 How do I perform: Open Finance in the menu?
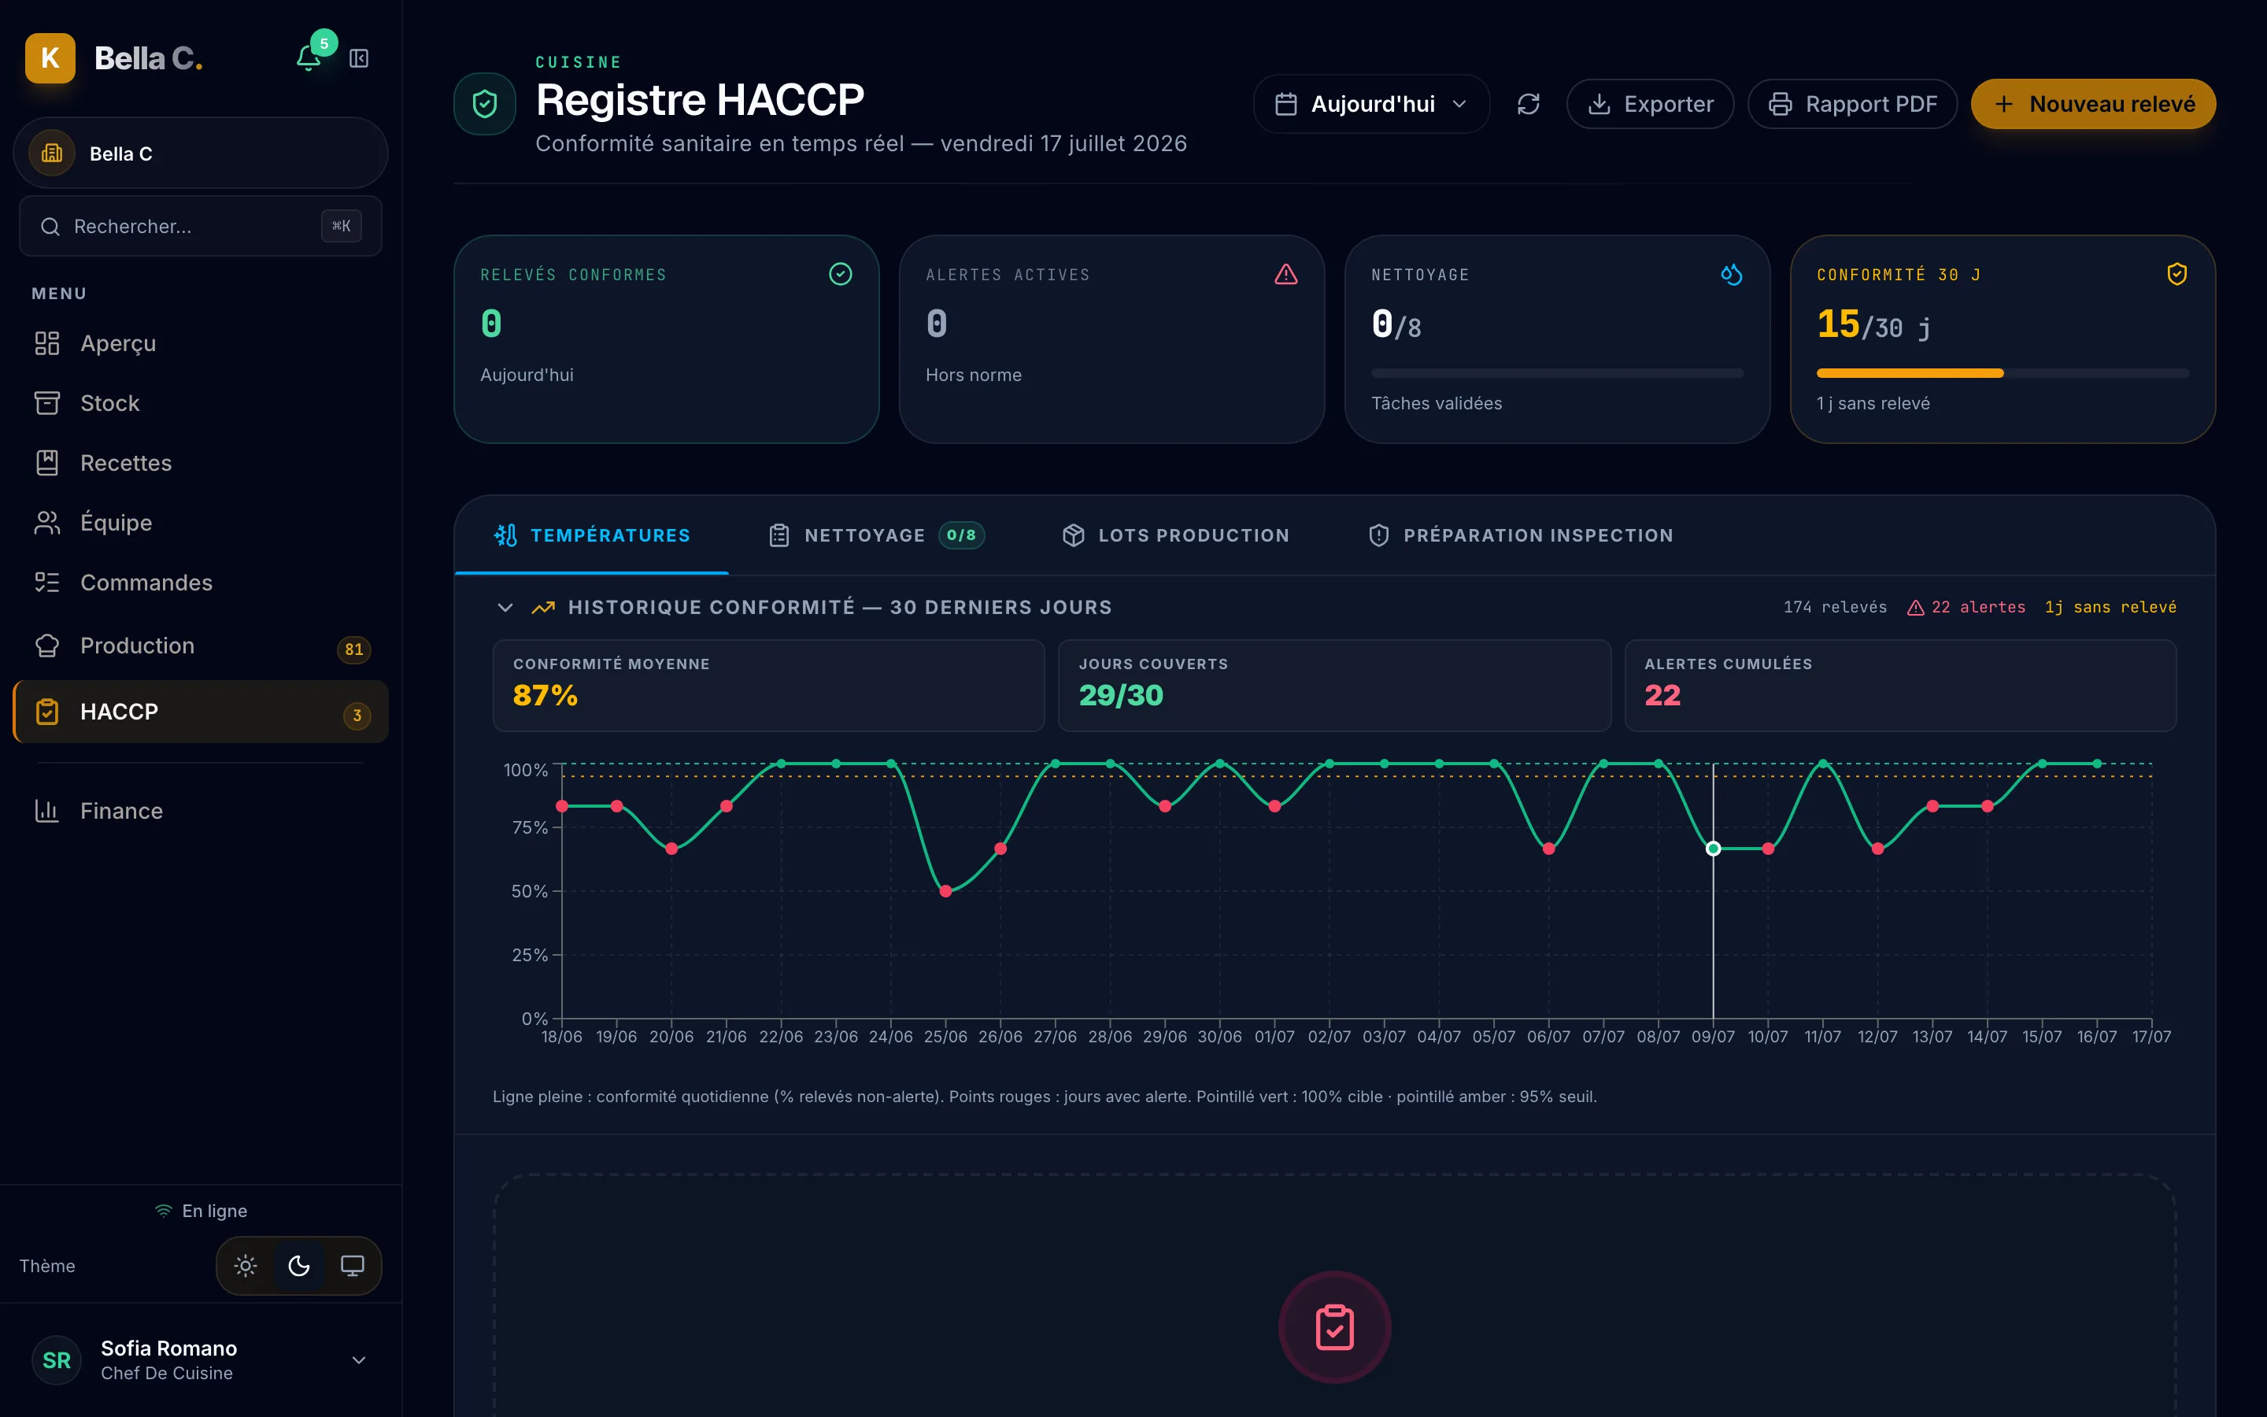pyautogui.click(x=201, y=811)
